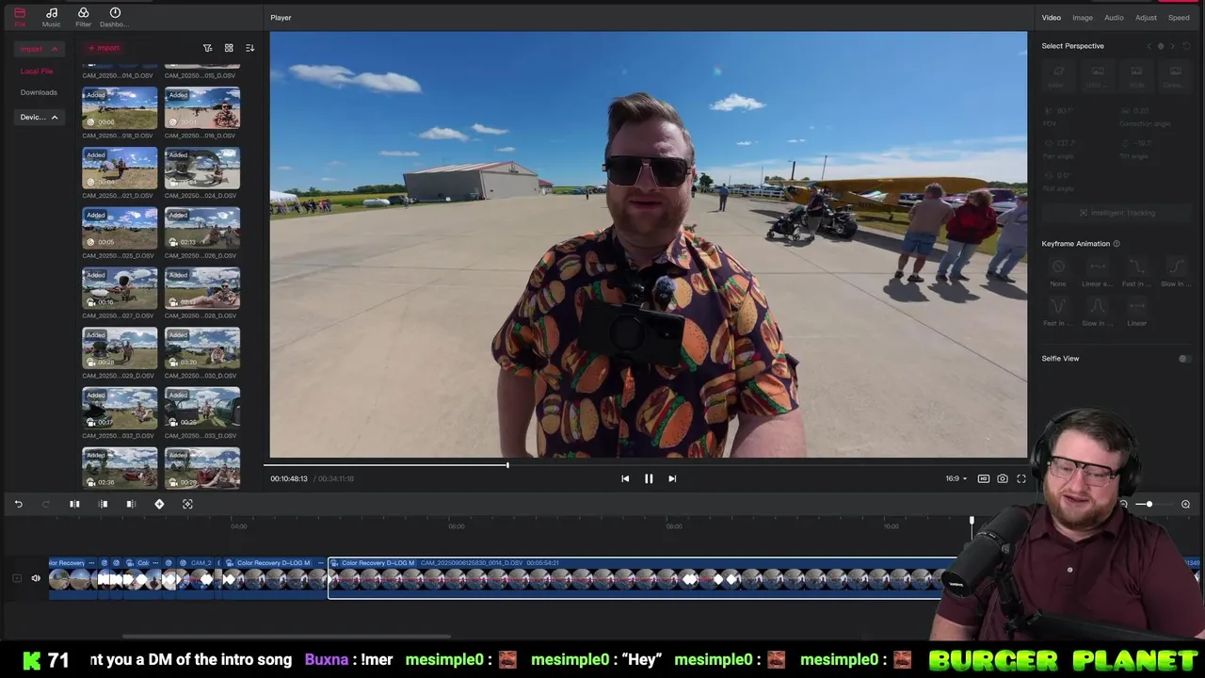Open the 16:9 aspect ratio dropdown
This screenshot has width=1205, height=678.
point(956,478)
